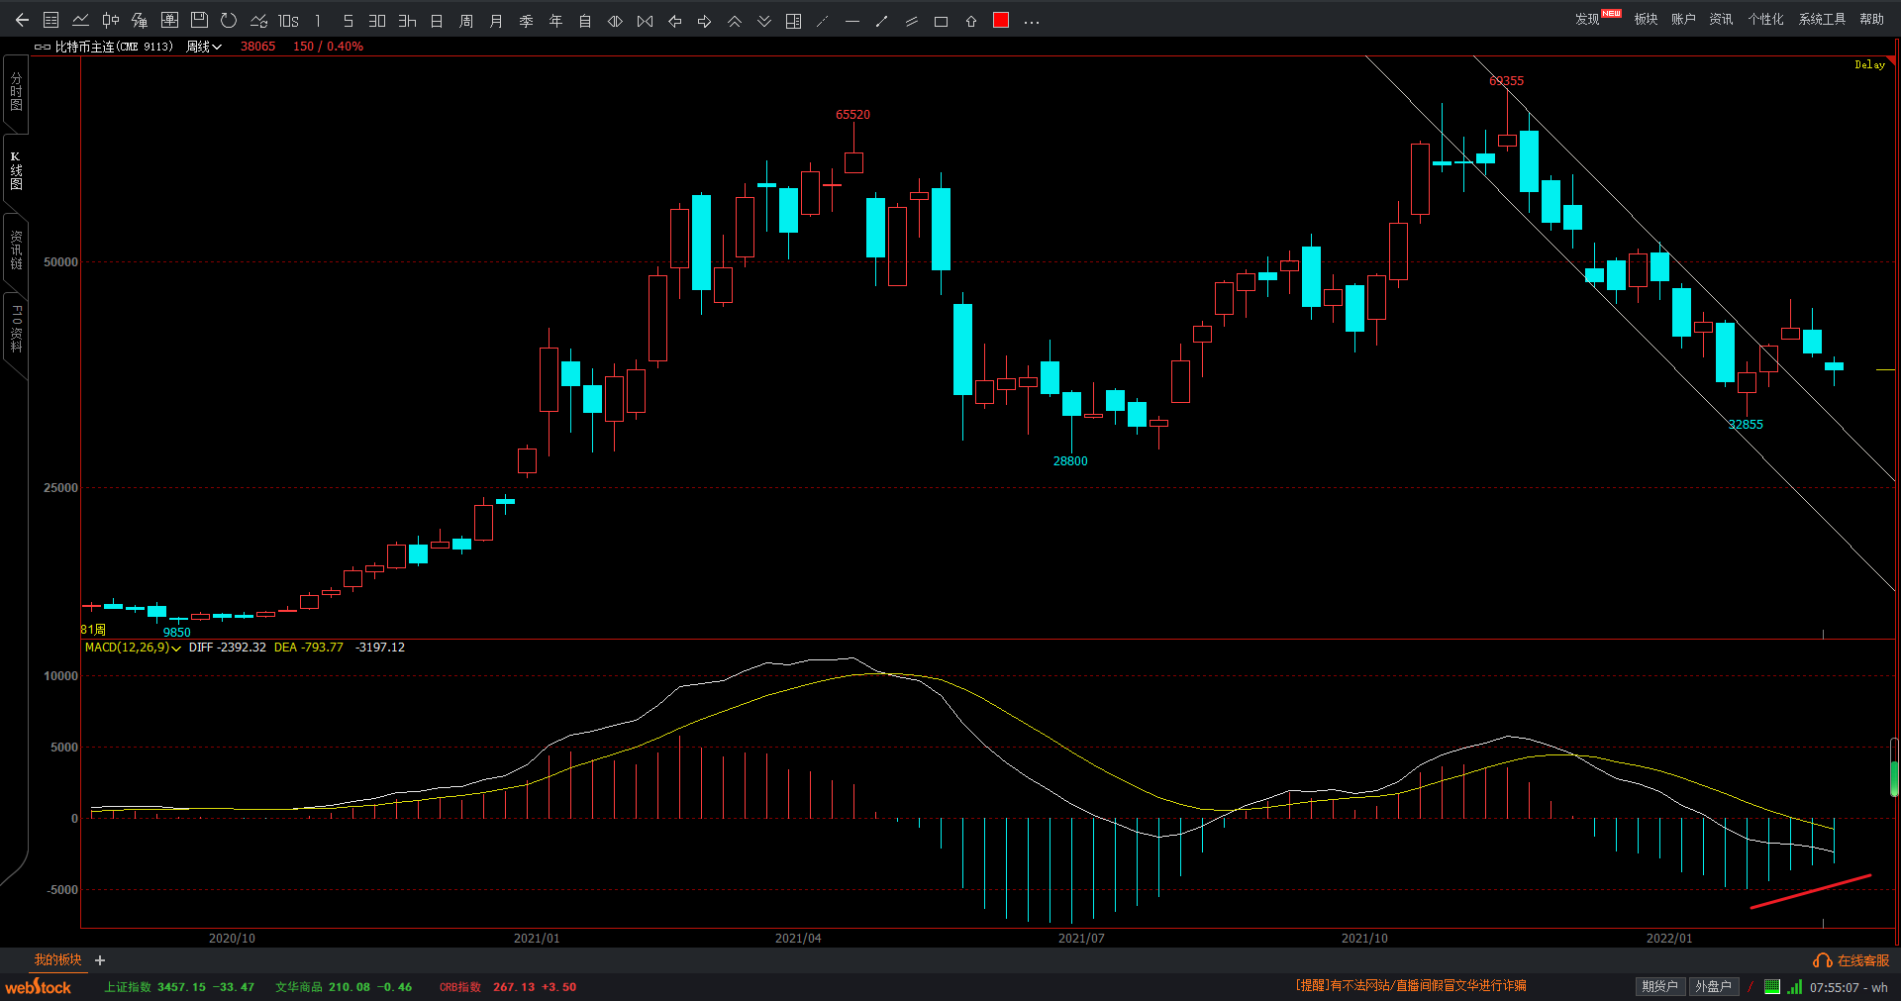Select the horizontal line drawing tool
1901x1001 pixels.
point(852,21)
